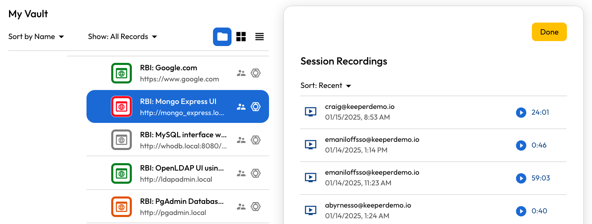Play the 59:03 session recording

click(x=521, y=178)
